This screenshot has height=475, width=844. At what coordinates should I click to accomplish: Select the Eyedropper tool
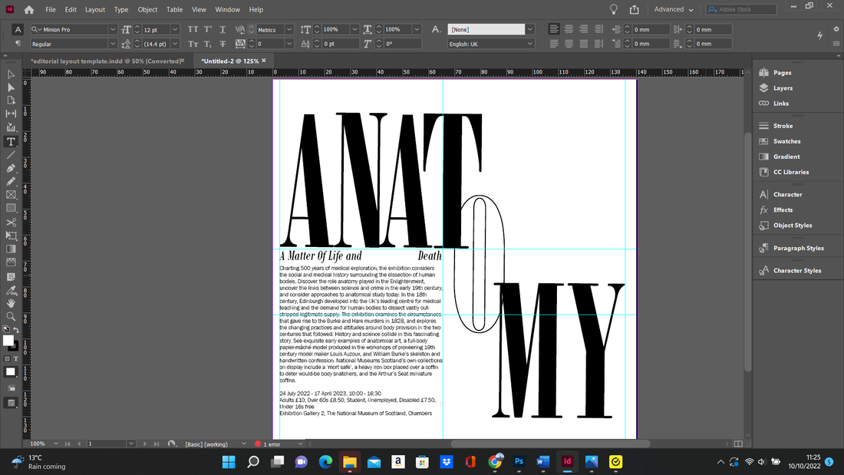tap(11, 290)
